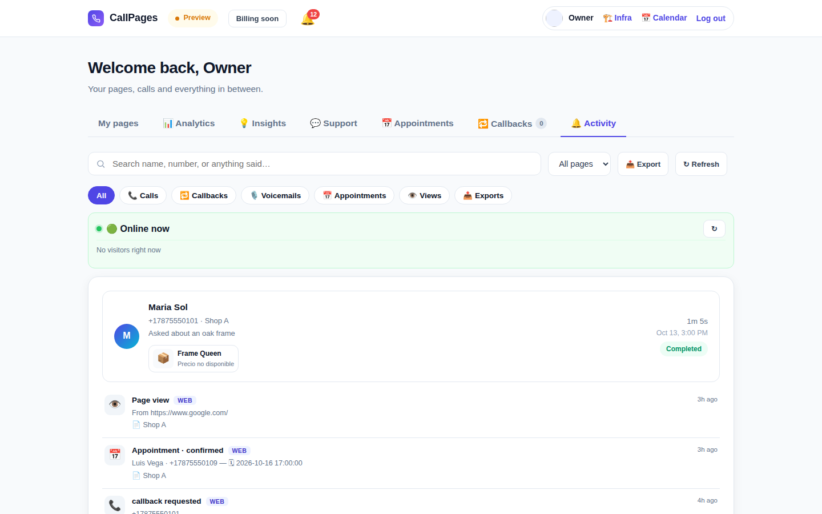Open the Infra link
This screenshot has width=822, height=514.
coord(618,18)
